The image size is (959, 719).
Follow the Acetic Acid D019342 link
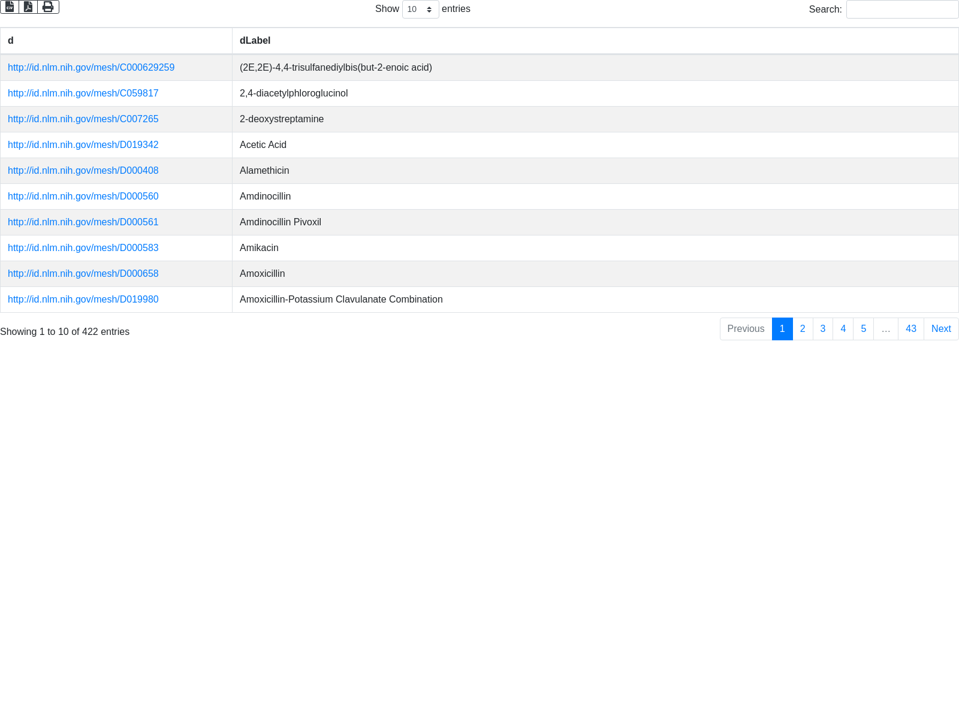tap(83, 145)
